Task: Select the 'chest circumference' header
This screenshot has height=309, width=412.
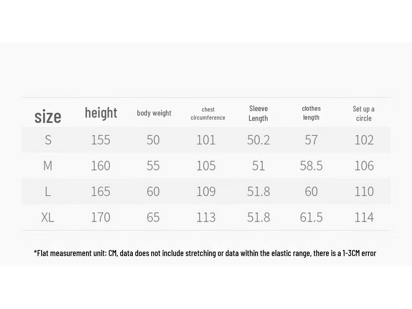Action: point(208,114)
